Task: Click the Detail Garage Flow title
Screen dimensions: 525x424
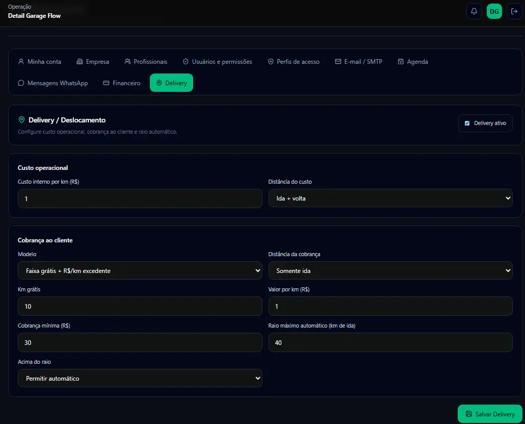Action: coord(34,16)
